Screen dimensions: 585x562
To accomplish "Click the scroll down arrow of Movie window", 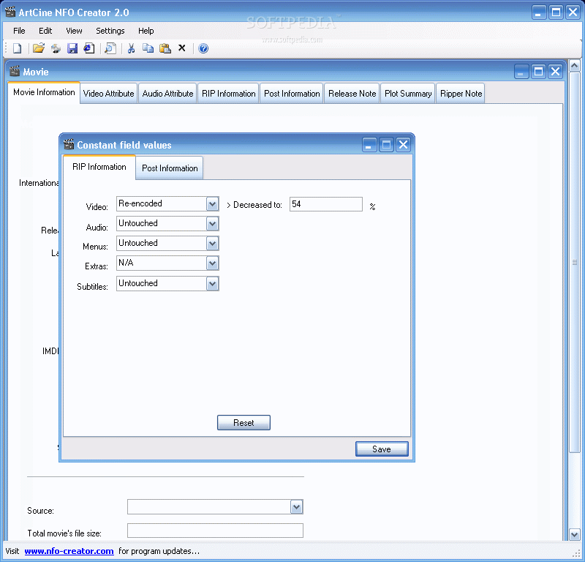I will pos(575,534).
